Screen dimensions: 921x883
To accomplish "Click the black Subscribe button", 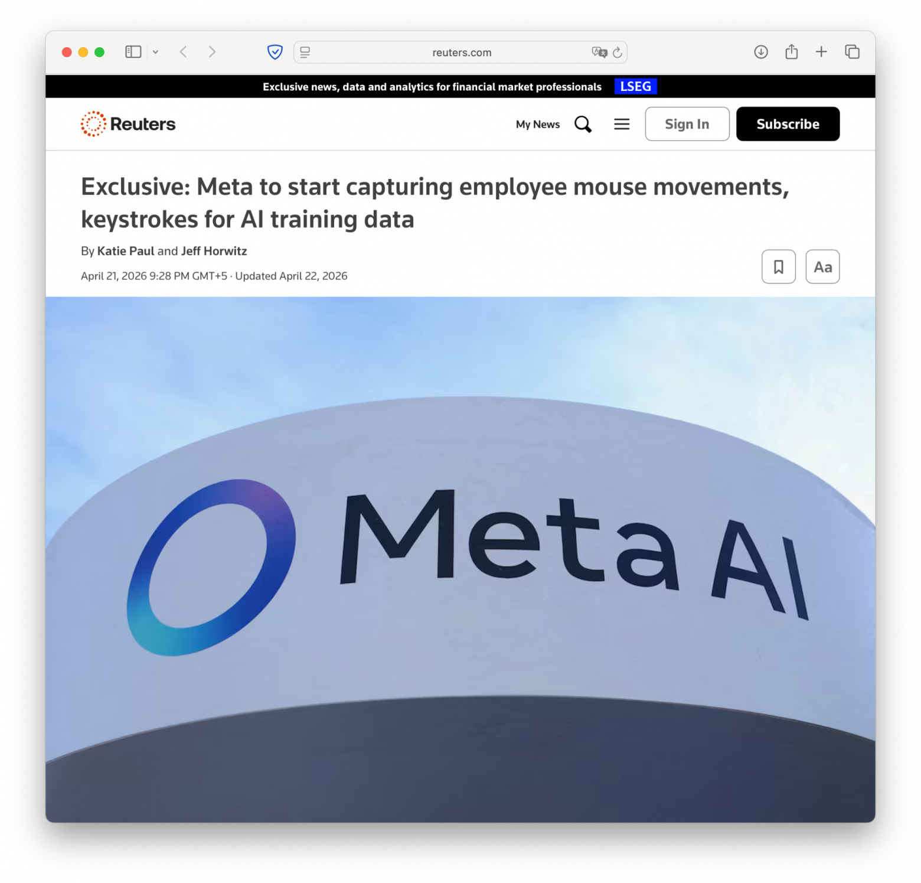I will (x=788, y=124).
